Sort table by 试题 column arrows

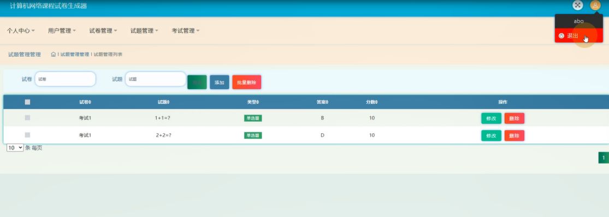tap(168, 102)
